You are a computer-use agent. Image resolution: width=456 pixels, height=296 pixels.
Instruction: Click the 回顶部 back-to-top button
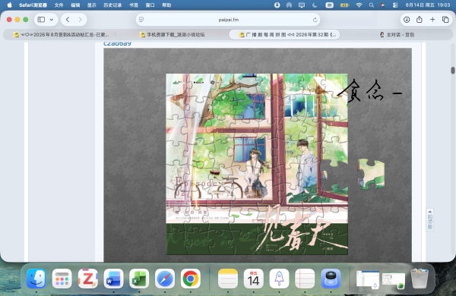point(430,220)
